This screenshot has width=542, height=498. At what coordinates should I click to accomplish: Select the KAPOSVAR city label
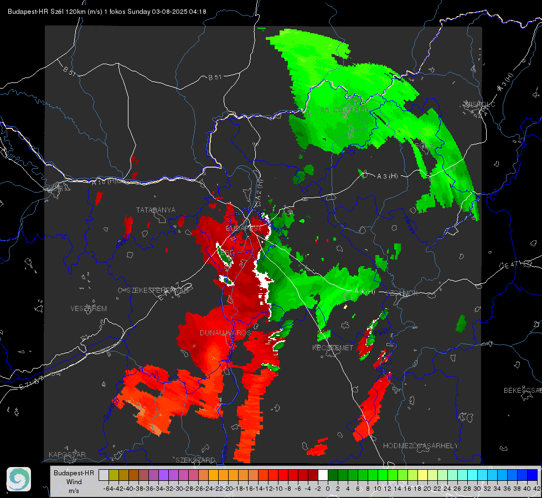point(67,454)
